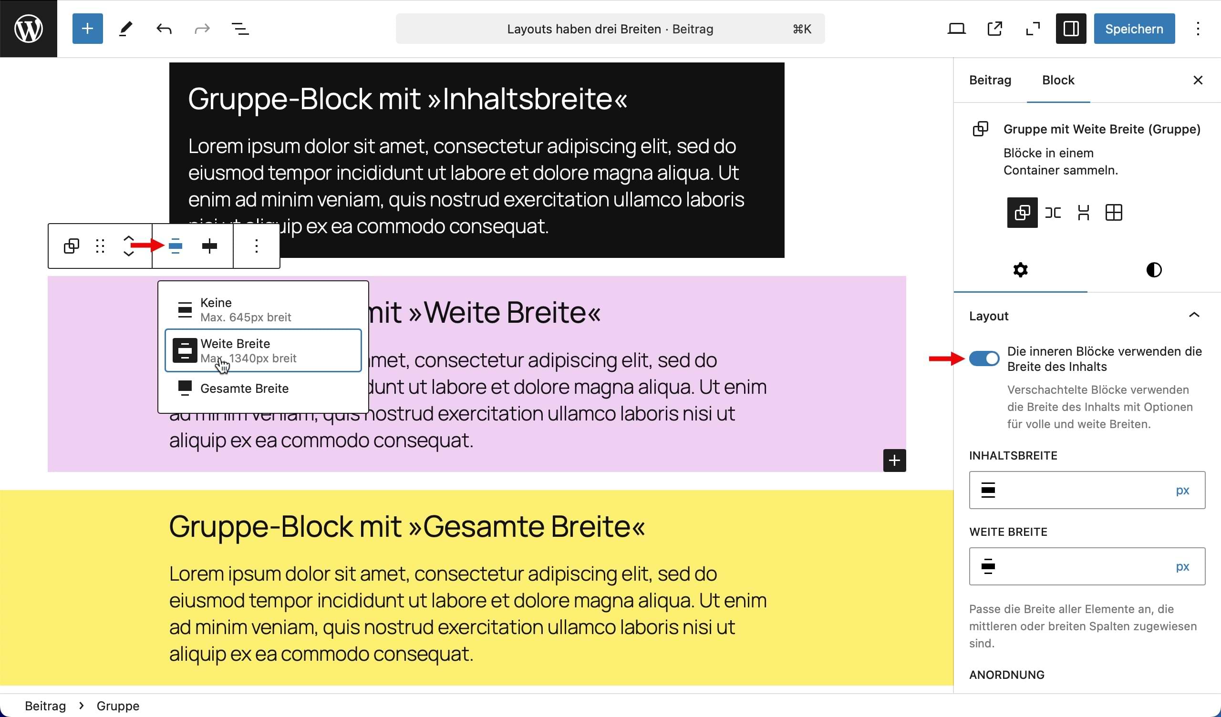Open the Styles tab half-circle icon

1154,270
